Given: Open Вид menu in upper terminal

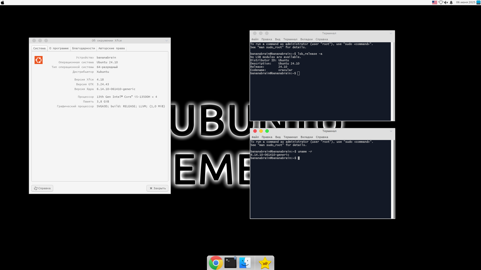Looking at the screenshot, I should [278, 39].
